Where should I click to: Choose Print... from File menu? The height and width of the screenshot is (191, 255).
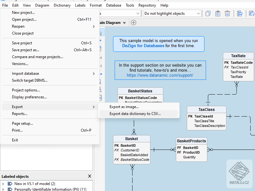[50, 130]
